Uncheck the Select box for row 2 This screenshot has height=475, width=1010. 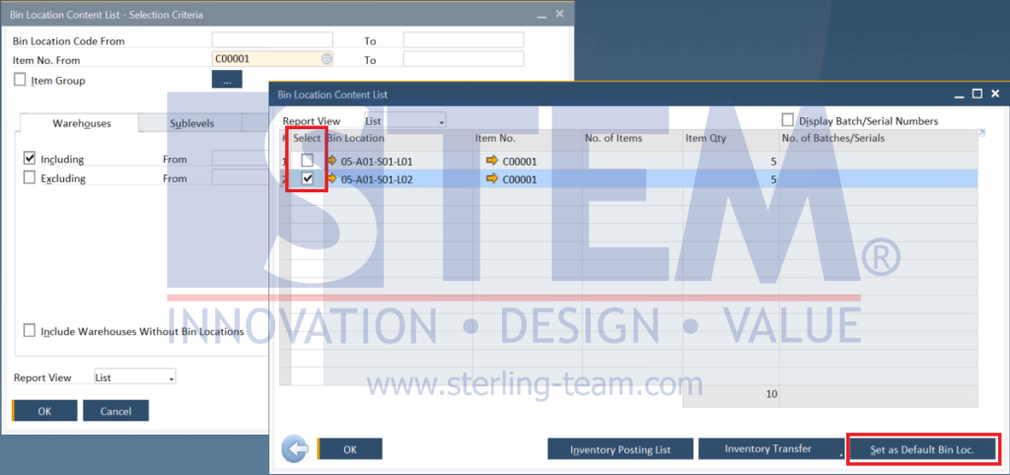(x=309, y=178)
